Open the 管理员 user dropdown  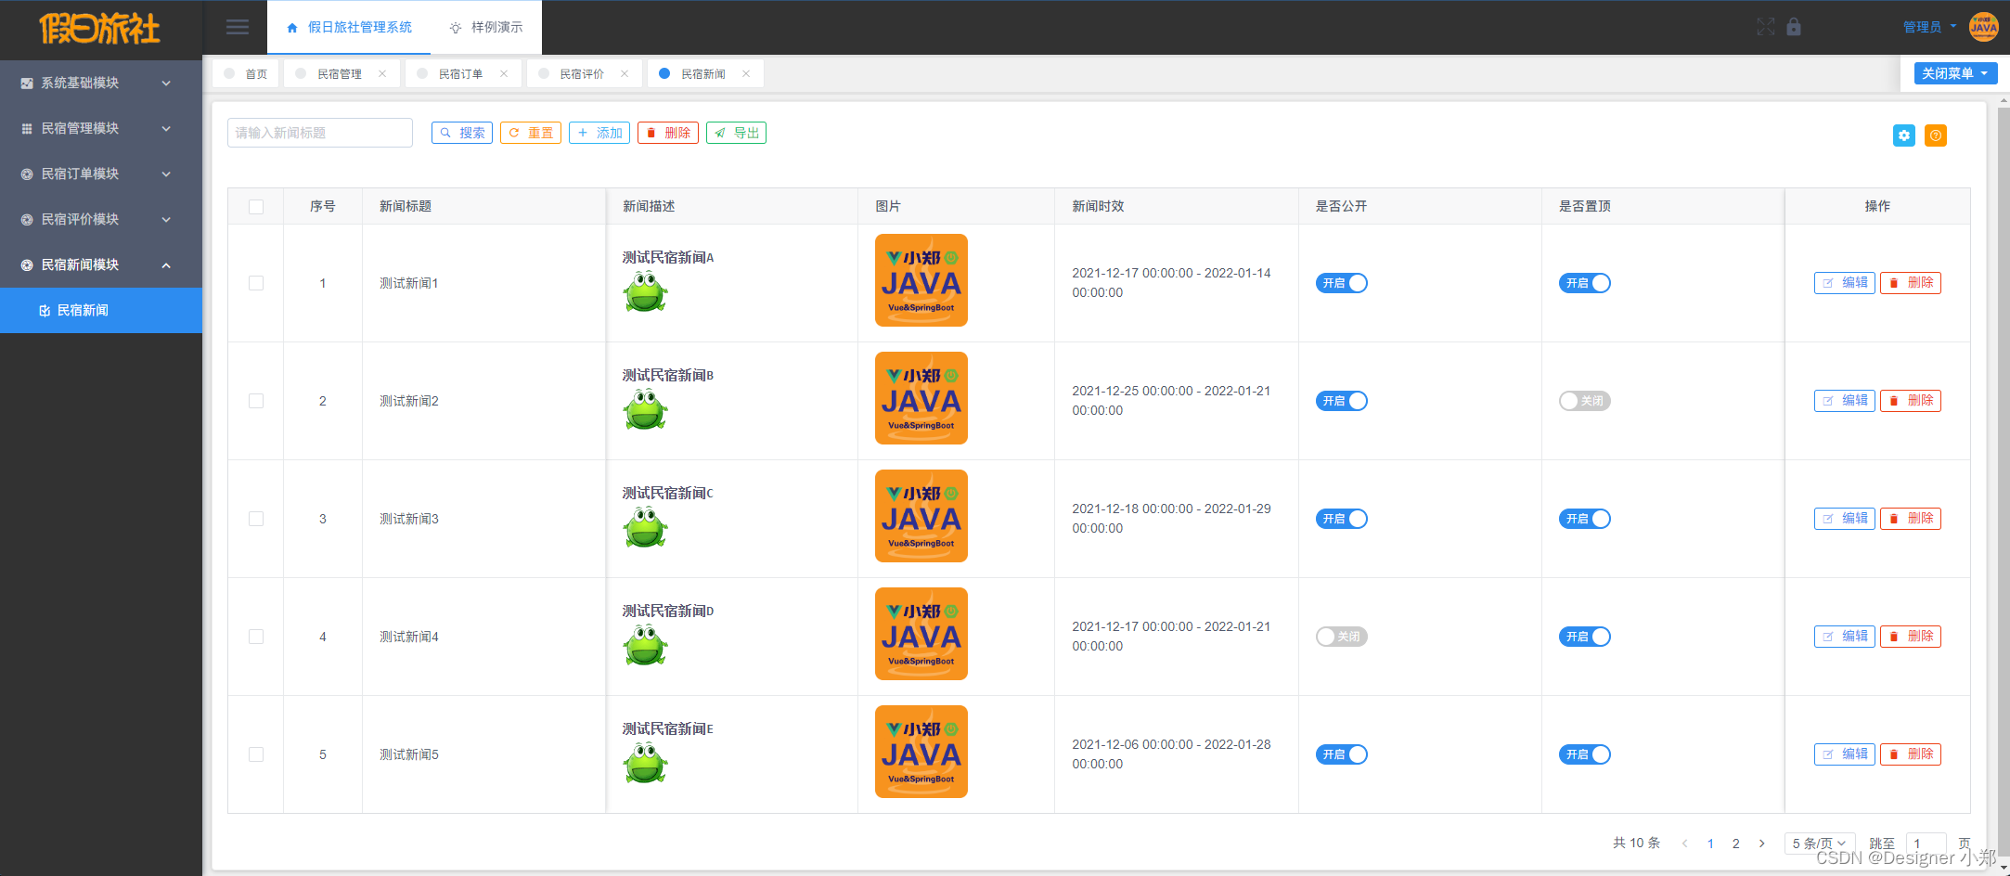point(1929,27)
